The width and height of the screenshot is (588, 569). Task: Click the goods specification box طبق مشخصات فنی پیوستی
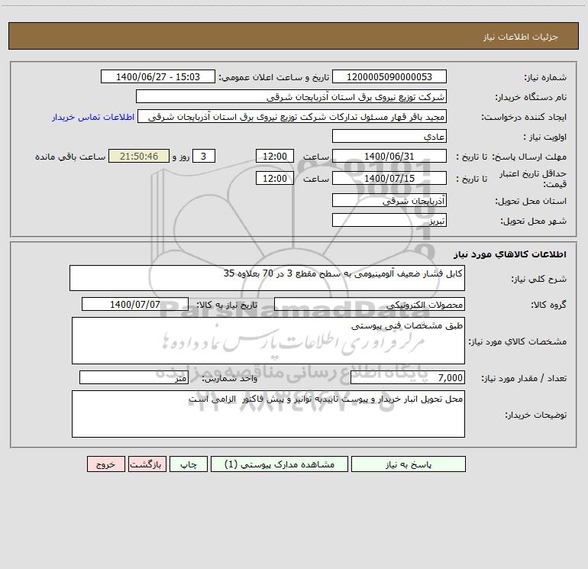click(268, 341)
